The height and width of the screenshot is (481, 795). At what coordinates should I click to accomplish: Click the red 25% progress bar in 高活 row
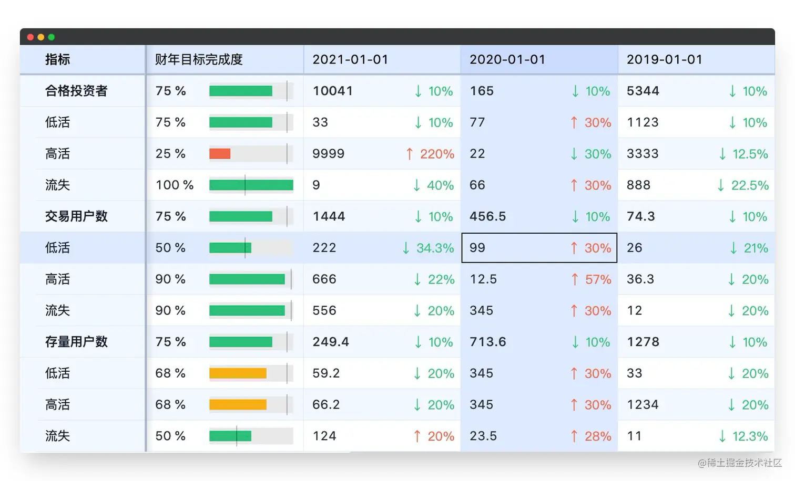(220, 154)
